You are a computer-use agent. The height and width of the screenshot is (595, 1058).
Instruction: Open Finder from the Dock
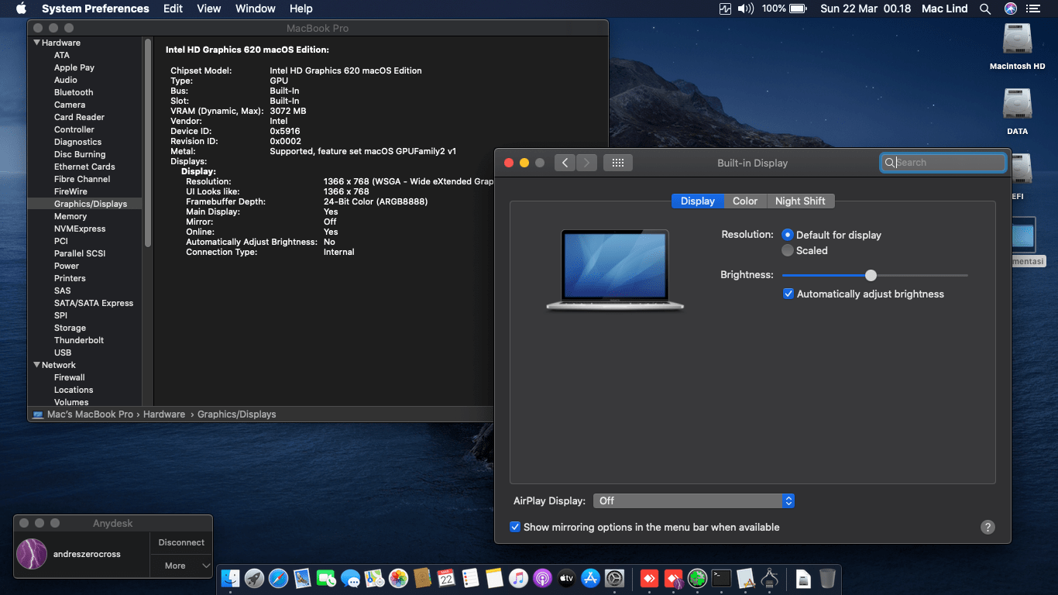click(231, 578)
